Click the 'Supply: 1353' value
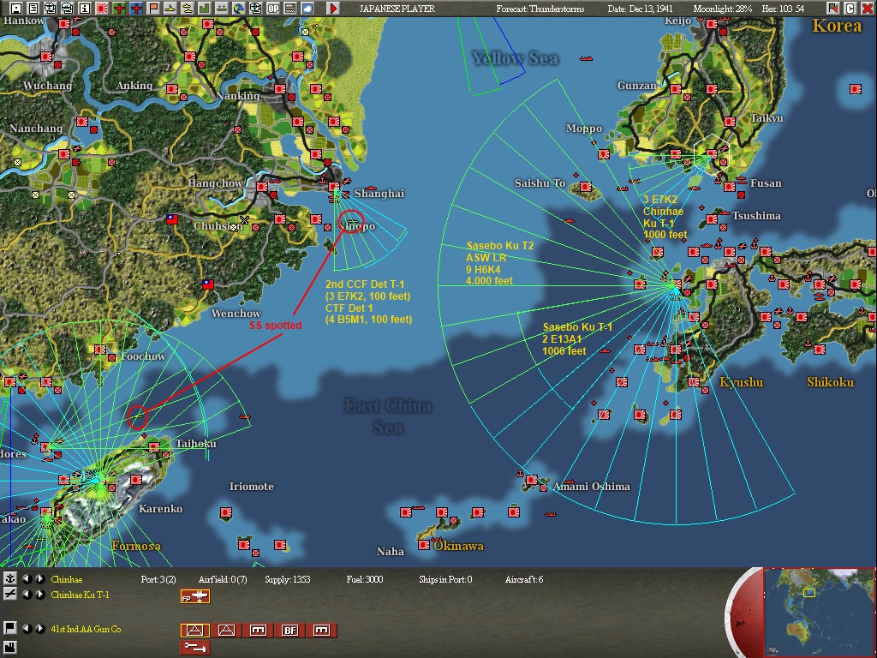The height and width of the screenshot is (658, 877). tap(288, 580)
